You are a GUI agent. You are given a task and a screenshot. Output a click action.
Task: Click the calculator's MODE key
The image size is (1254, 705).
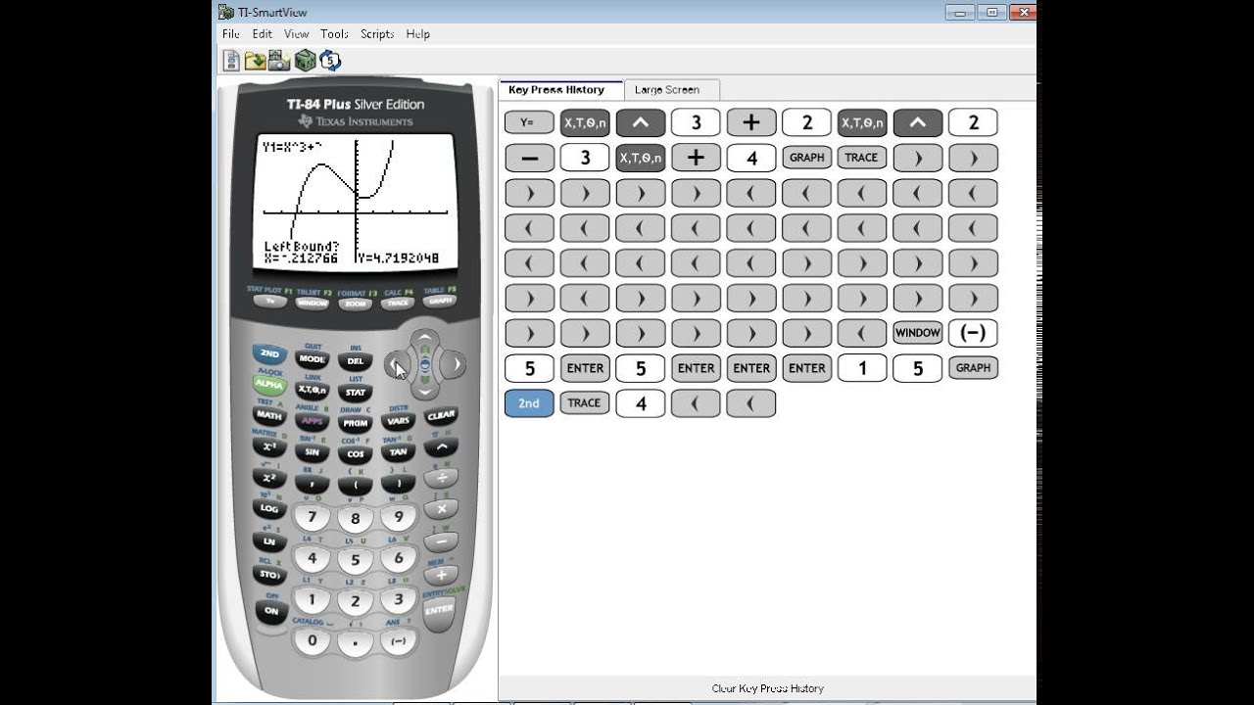click(313, 359)
